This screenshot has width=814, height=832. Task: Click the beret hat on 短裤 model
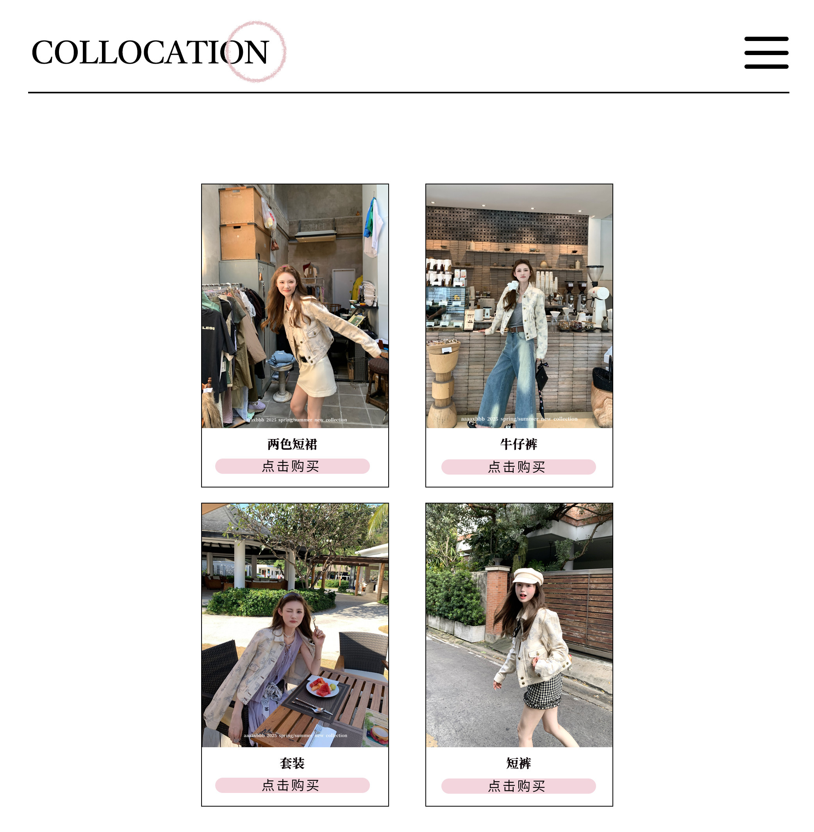[528, 576]
